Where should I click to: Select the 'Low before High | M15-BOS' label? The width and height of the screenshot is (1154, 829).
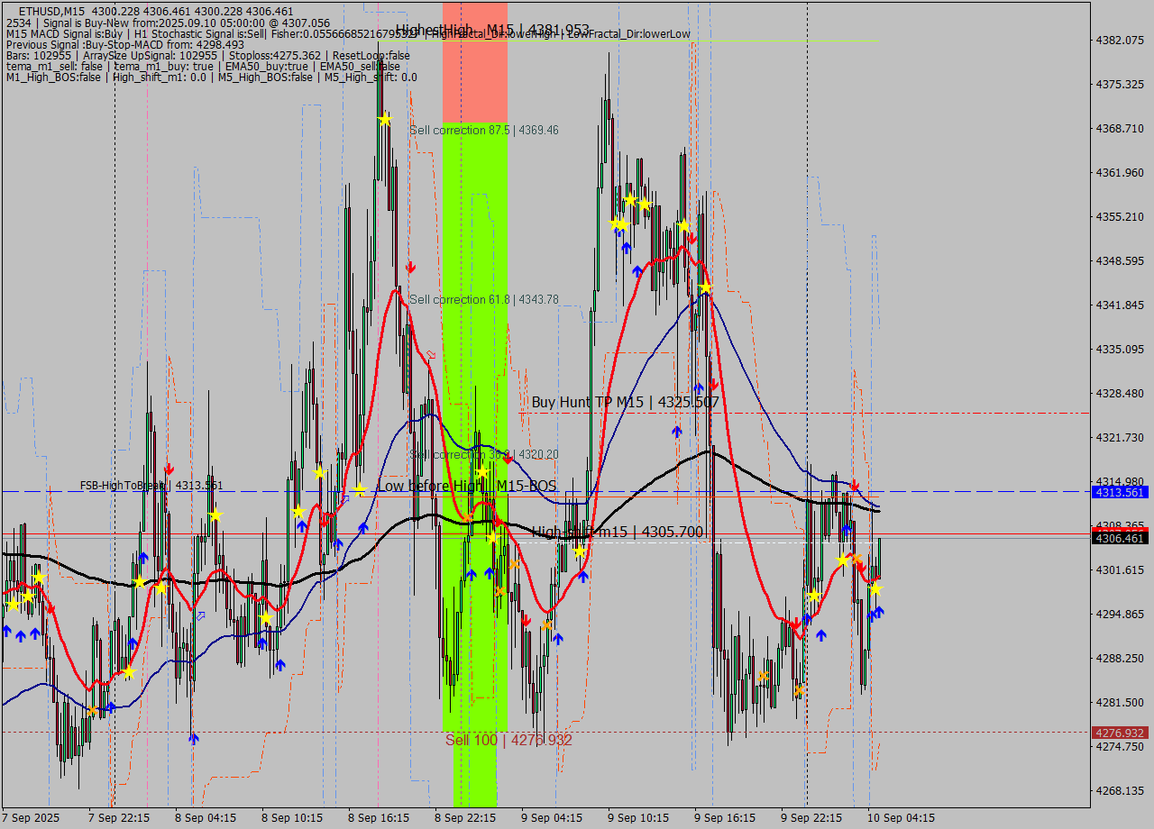point(466,486)
